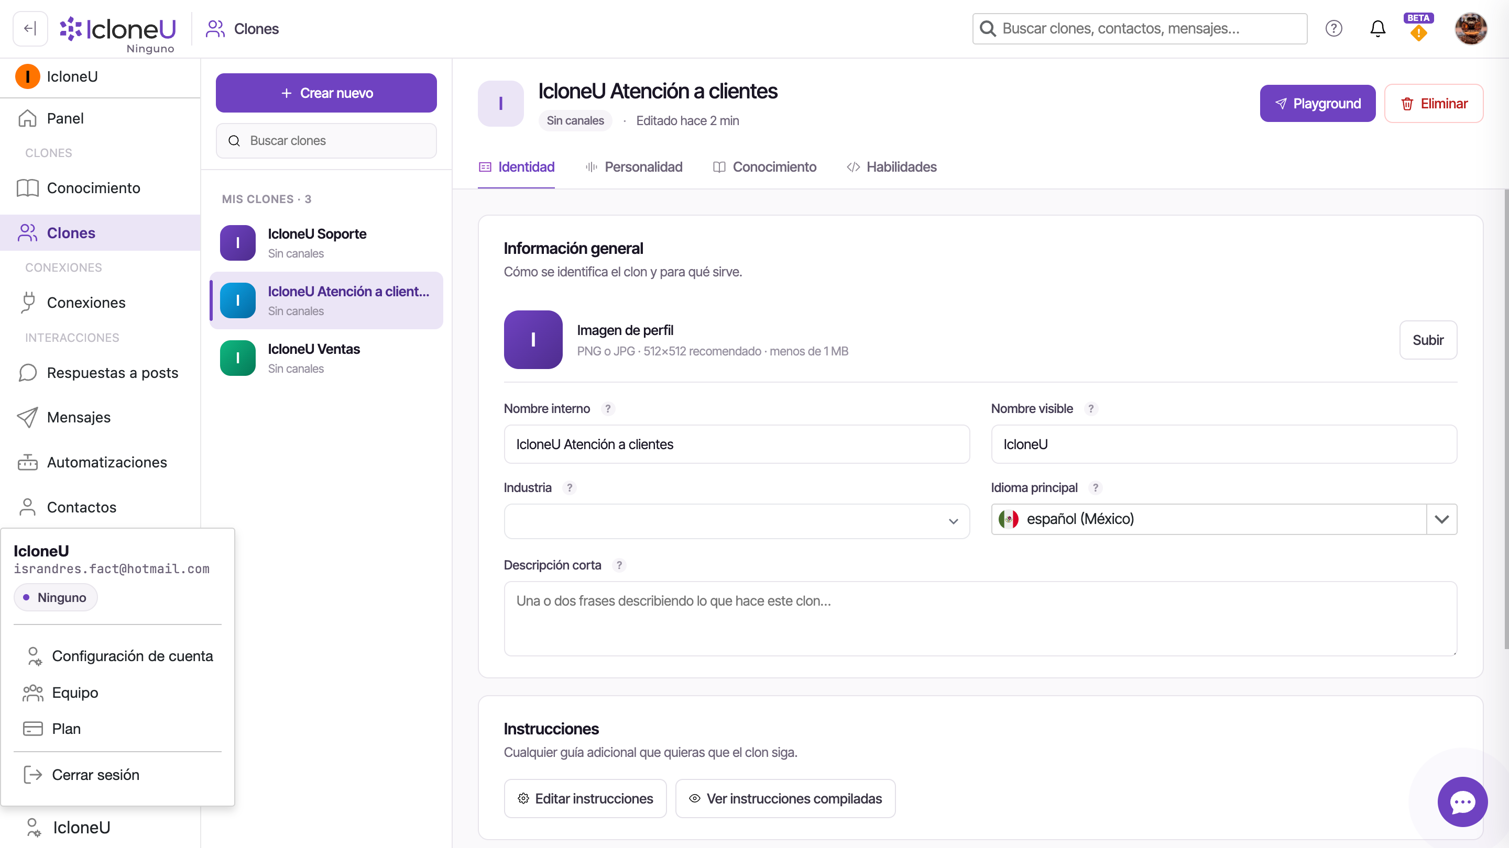1509x848 pixels.
Task: Open the Playground button
Action: click(x=1317, y=104)
